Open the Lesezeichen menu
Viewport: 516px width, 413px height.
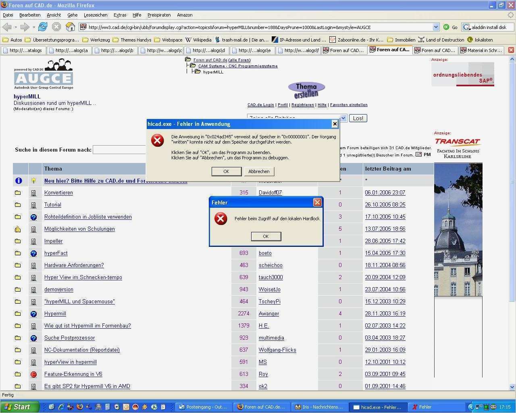96,15
